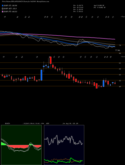This screenshot has height=165, width=125.
Task: Click the 'Avg V: 0.001 M' volume text
Action: point(99,5)
